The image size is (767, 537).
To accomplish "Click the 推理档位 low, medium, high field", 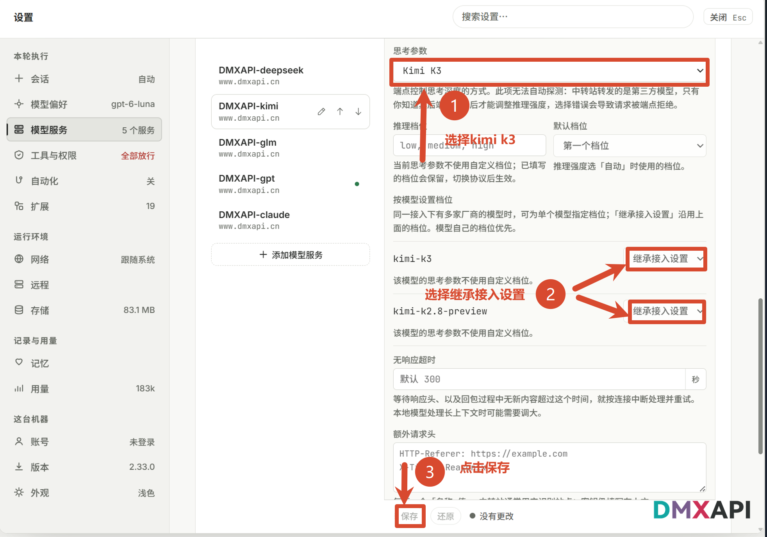I will tap(469, 145).
